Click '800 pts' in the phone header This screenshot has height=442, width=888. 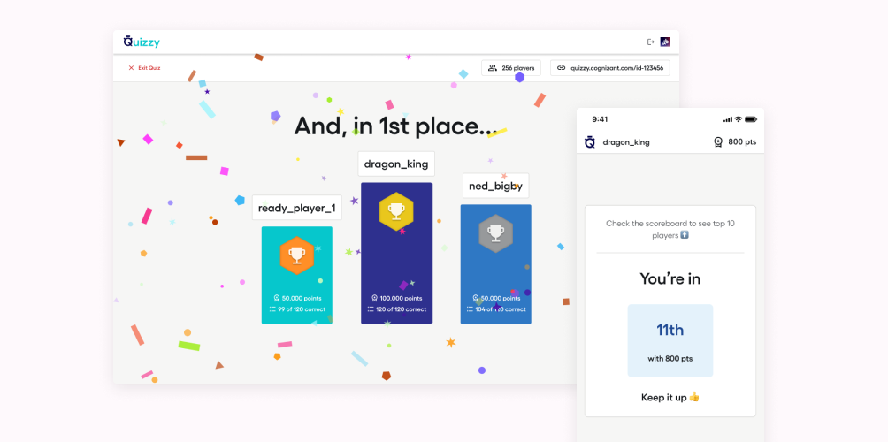point(742,142)
